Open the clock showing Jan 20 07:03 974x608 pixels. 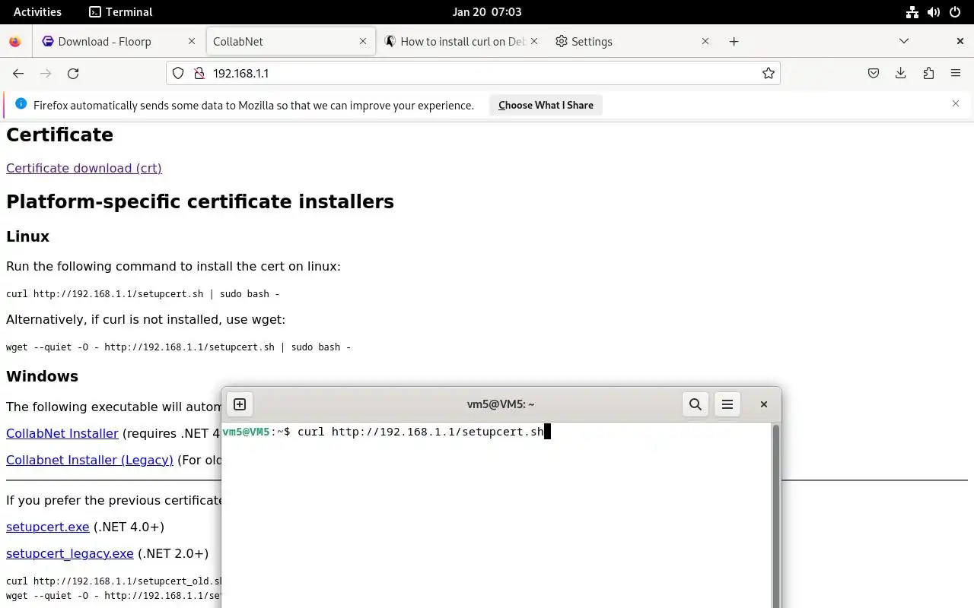(x=487, y=12)
